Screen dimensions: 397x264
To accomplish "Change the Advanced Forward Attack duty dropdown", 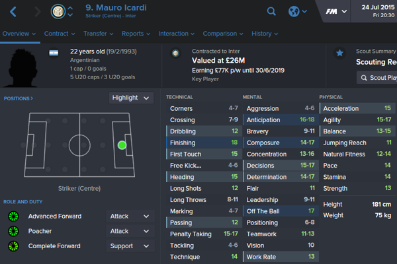I will 129,216.
